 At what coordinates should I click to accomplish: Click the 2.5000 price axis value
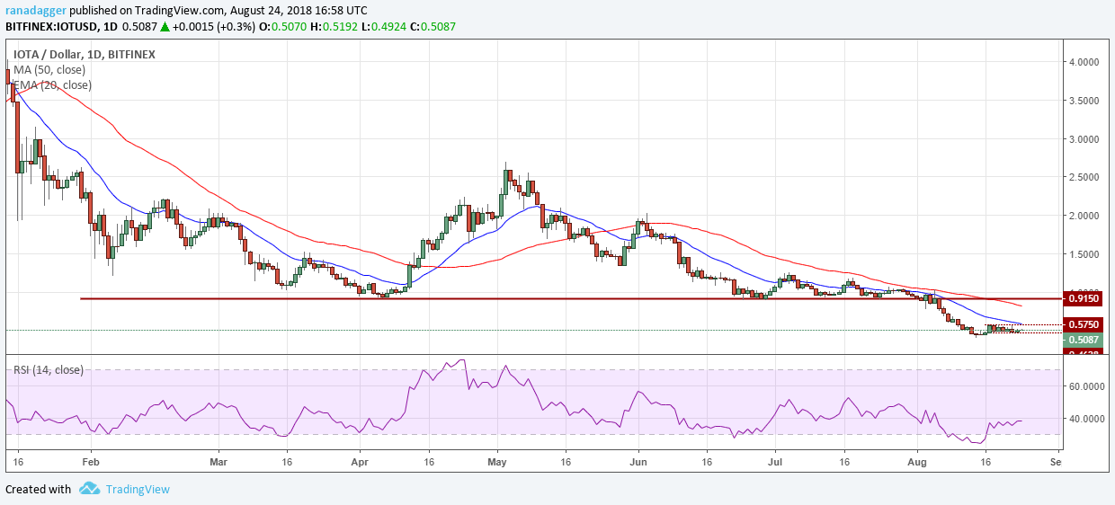pos(1085,177)
